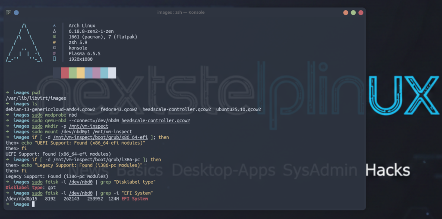Close Konsole with the red circle button
This screenshot has height=219, width=442.
361,12
